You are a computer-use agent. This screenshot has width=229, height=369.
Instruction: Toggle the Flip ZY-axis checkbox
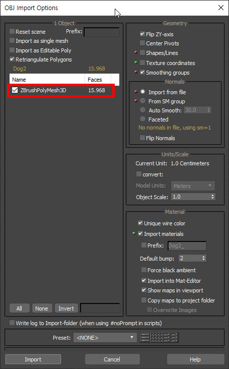coord(142,34)
